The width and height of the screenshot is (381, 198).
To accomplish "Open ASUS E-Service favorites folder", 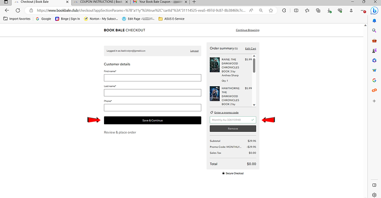I will point(171,19).
